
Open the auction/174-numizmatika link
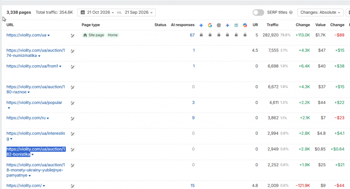pos(36,53)
